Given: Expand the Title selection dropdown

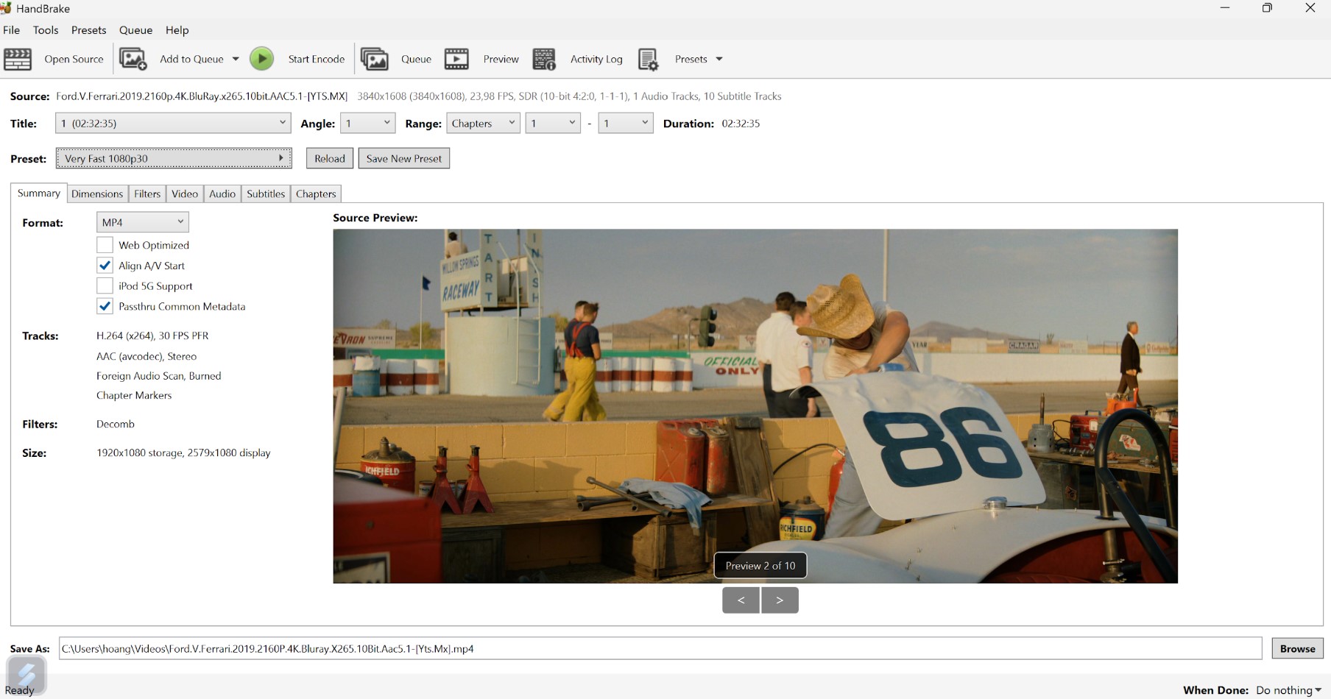Looking at the screenshot, I should 173,124.
